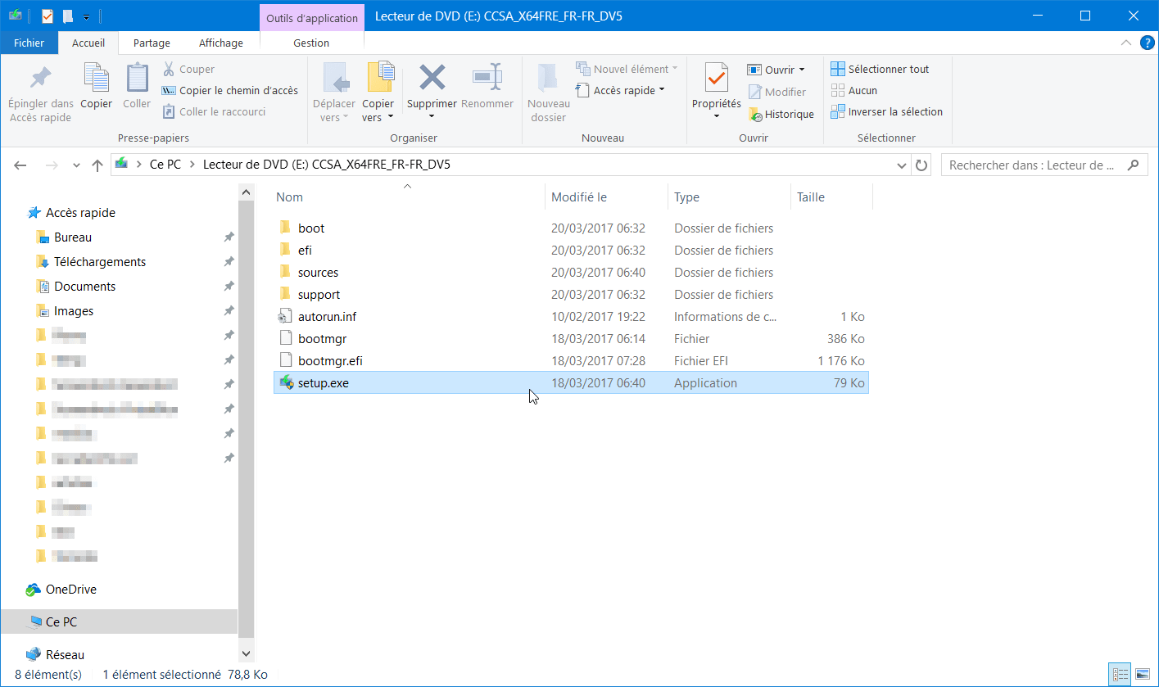
Task: Open the address bar history dropdown
Action: click(x=902, y=165)
